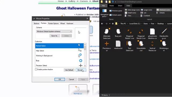This screenshot has height=97, width=172.
Task: Switch to Small icons layout
Action: click(131, 13)
